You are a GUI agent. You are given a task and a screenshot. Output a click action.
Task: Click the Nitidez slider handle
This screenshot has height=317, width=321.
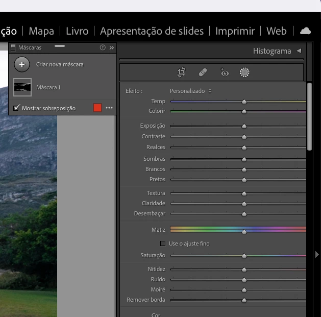244,270
